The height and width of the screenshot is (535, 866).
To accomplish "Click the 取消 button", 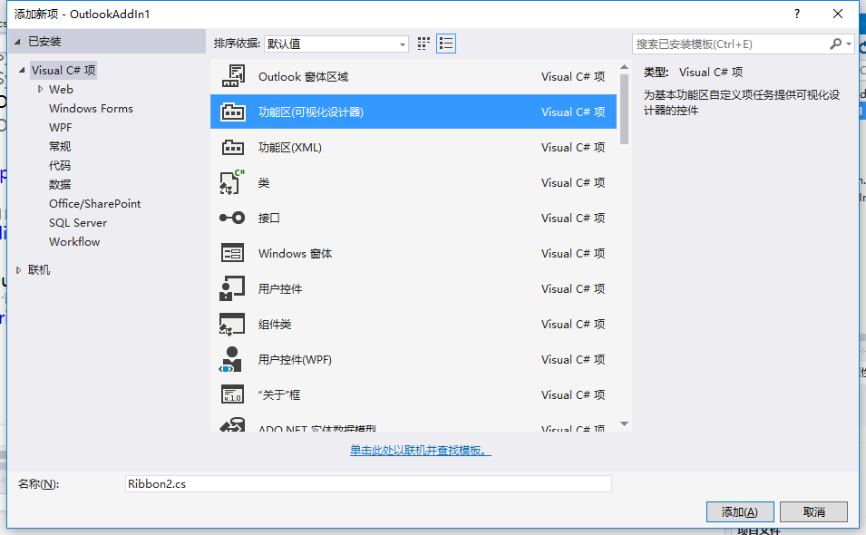I will (813, 511).
